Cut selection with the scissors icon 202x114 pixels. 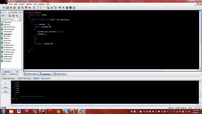click(19, 8)
